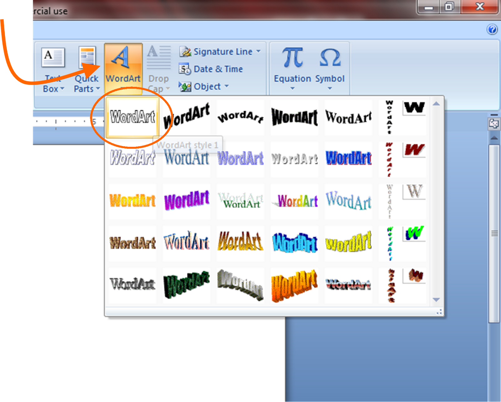Click the Symbol label
Image resolution: width=501 pixels, height=402 pixels.
pos(330,78)
